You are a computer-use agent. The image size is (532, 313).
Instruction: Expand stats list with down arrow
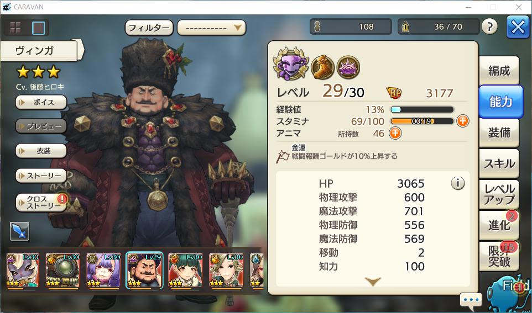point(373,281)
